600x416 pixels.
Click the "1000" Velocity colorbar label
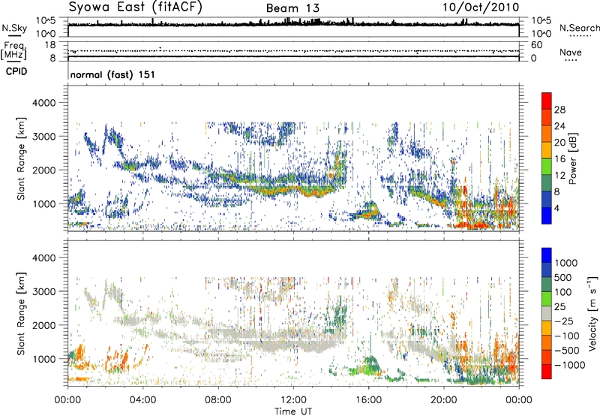tap(566, 263)
